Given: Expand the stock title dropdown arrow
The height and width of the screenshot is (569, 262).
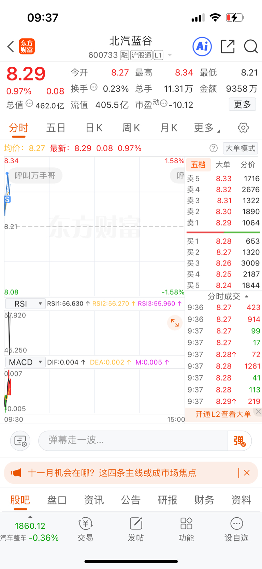Looking at the screenshot, I should pyautogui.click(x=170, y=55).
